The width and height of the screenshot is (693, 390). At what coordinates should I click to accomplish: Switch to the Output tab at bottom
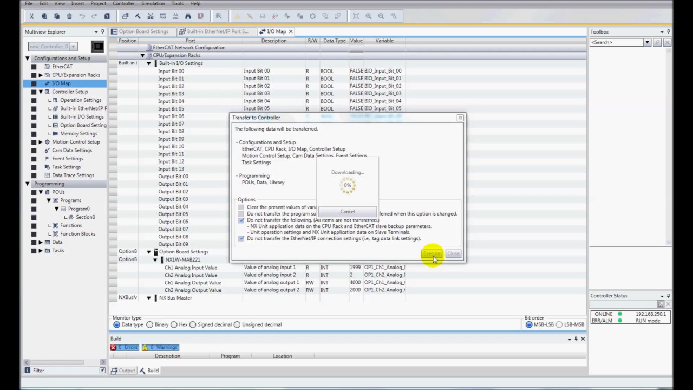(x=123, y=370)
